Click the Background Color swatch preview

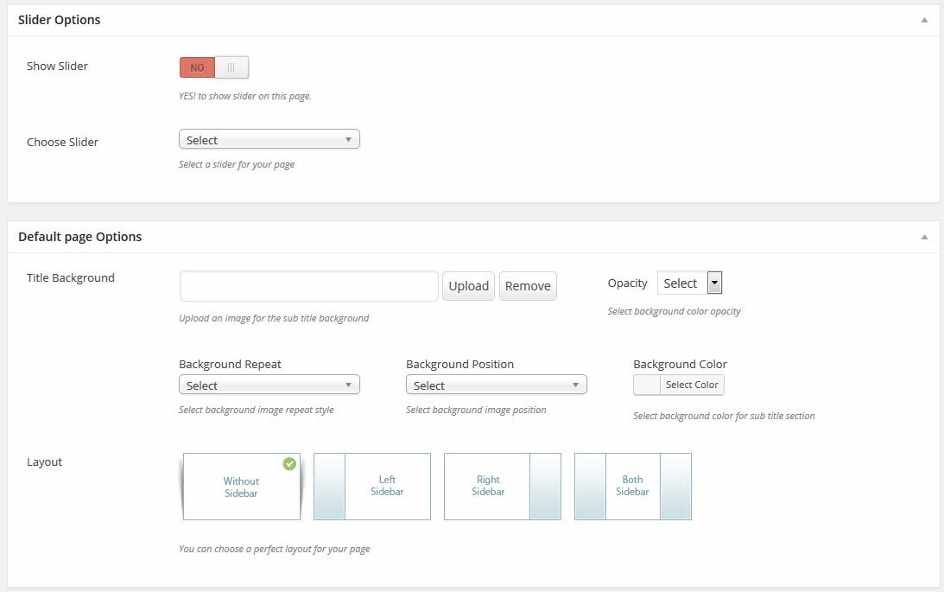(x=647, y=385)
